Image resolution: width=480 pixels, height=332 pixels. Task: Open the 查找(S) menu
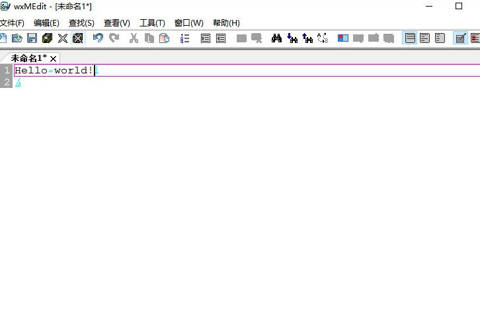pyautogui.click(x=81, y=23)
